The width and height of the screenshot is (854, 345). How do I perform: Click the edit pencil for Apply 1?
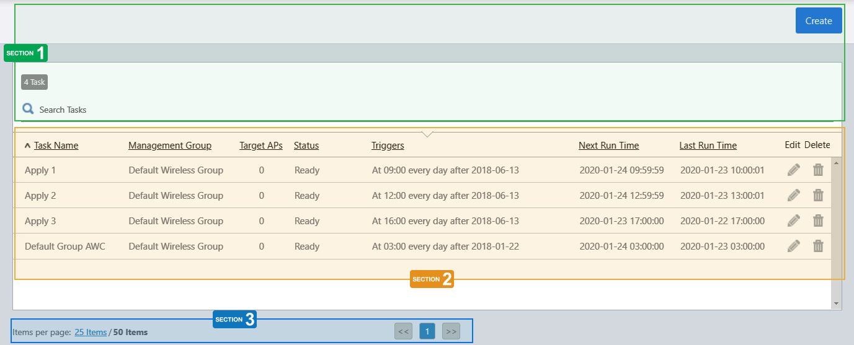click(793, 170)
